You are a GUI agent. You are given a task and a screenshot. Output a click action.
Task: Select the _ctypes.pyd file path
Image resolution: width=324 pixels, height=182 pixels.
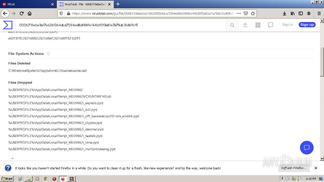(x=55, y=123)
